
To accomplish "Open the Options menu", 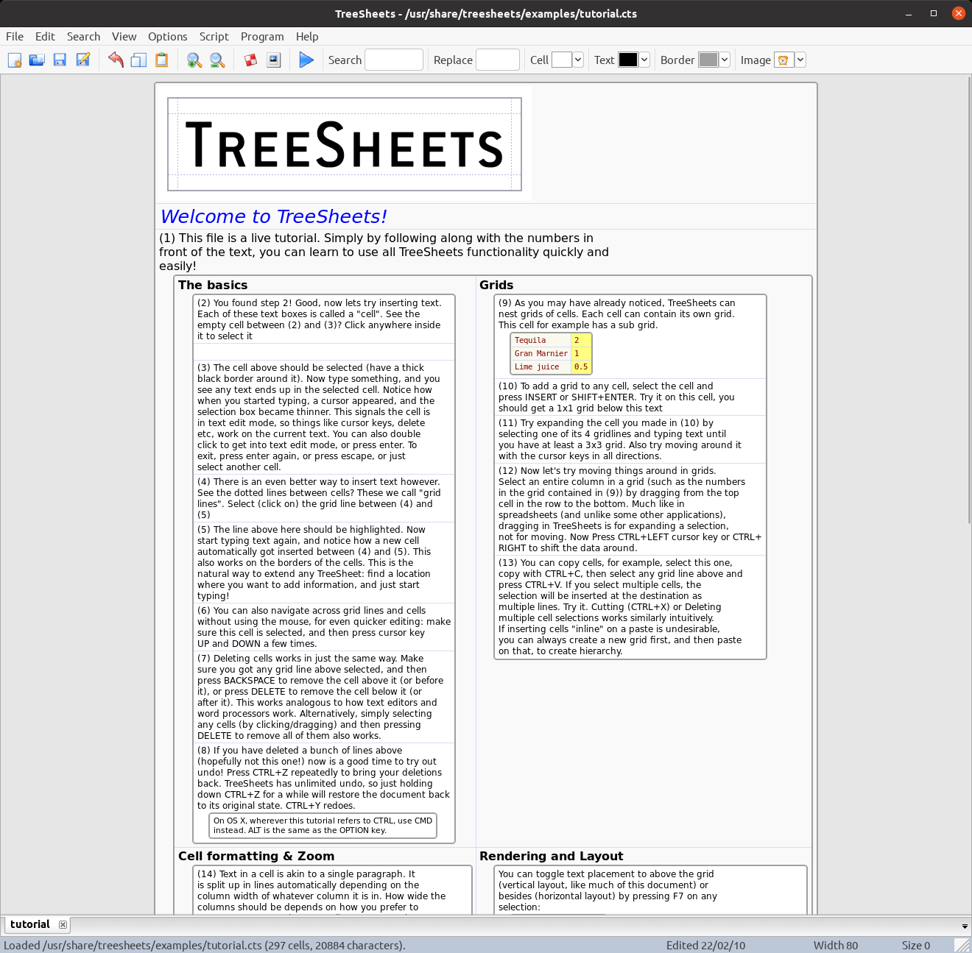I will click(x=167, y=36).
